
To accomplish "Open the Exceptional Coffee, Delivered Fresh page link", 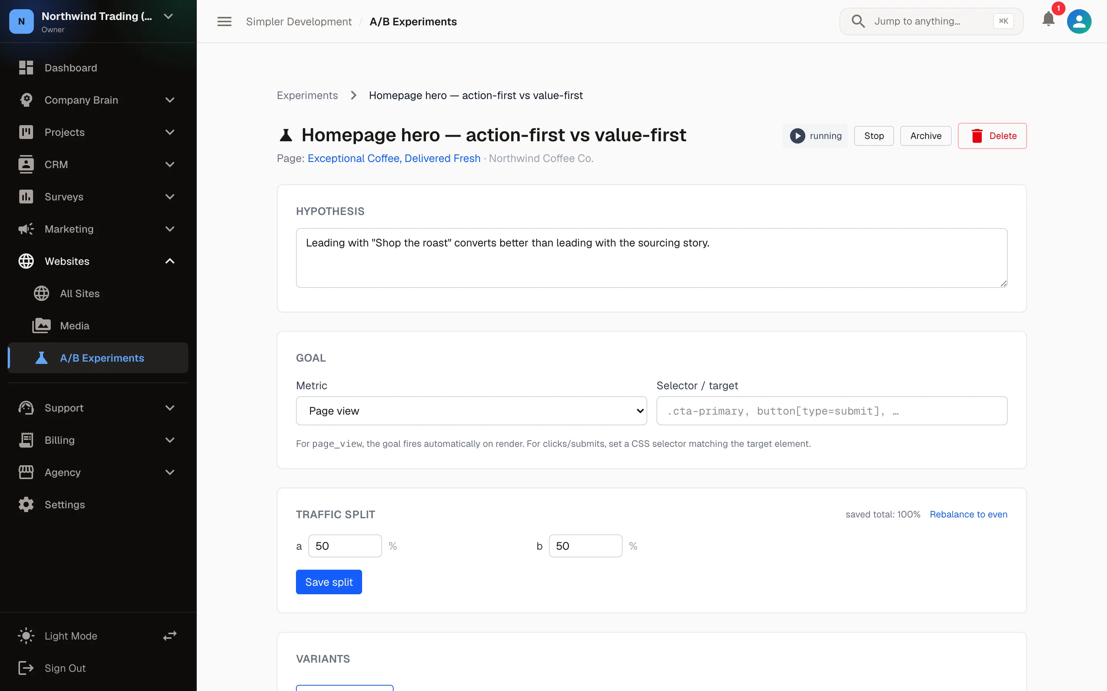I will click(394, 158).
